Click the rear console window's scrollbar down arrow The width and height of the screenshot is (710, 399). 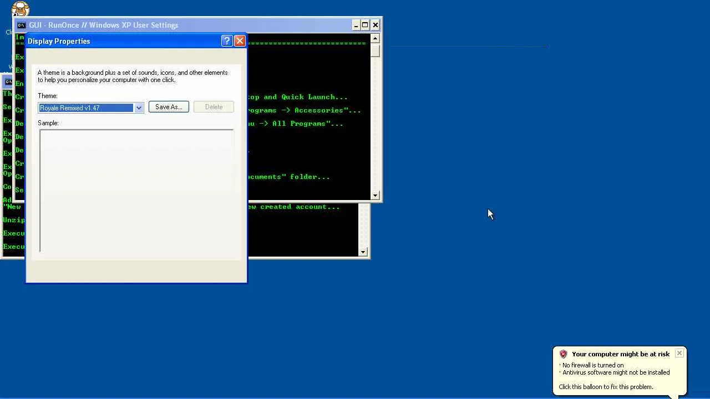pyautogui.click(x=363, y=252)
